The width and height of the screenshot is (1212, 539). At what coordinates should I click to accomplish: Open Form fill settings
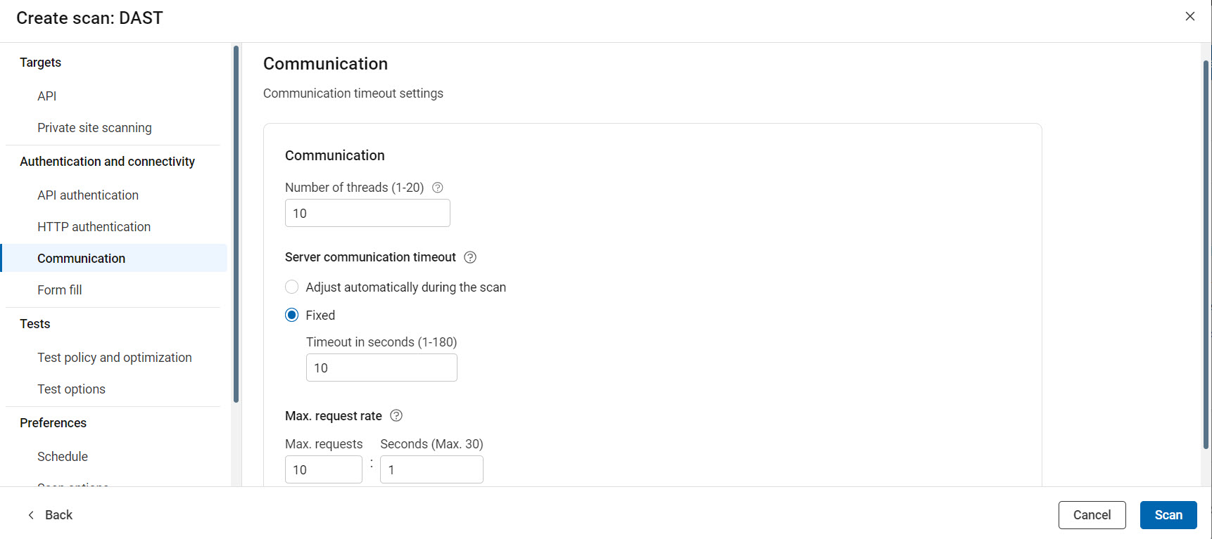click(x=59, y=290)
